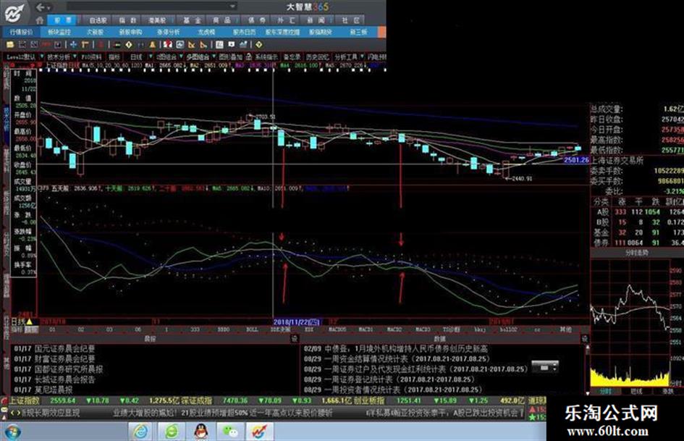
Task: Click the 系统指示 button
Action: [x=266, y=56]
